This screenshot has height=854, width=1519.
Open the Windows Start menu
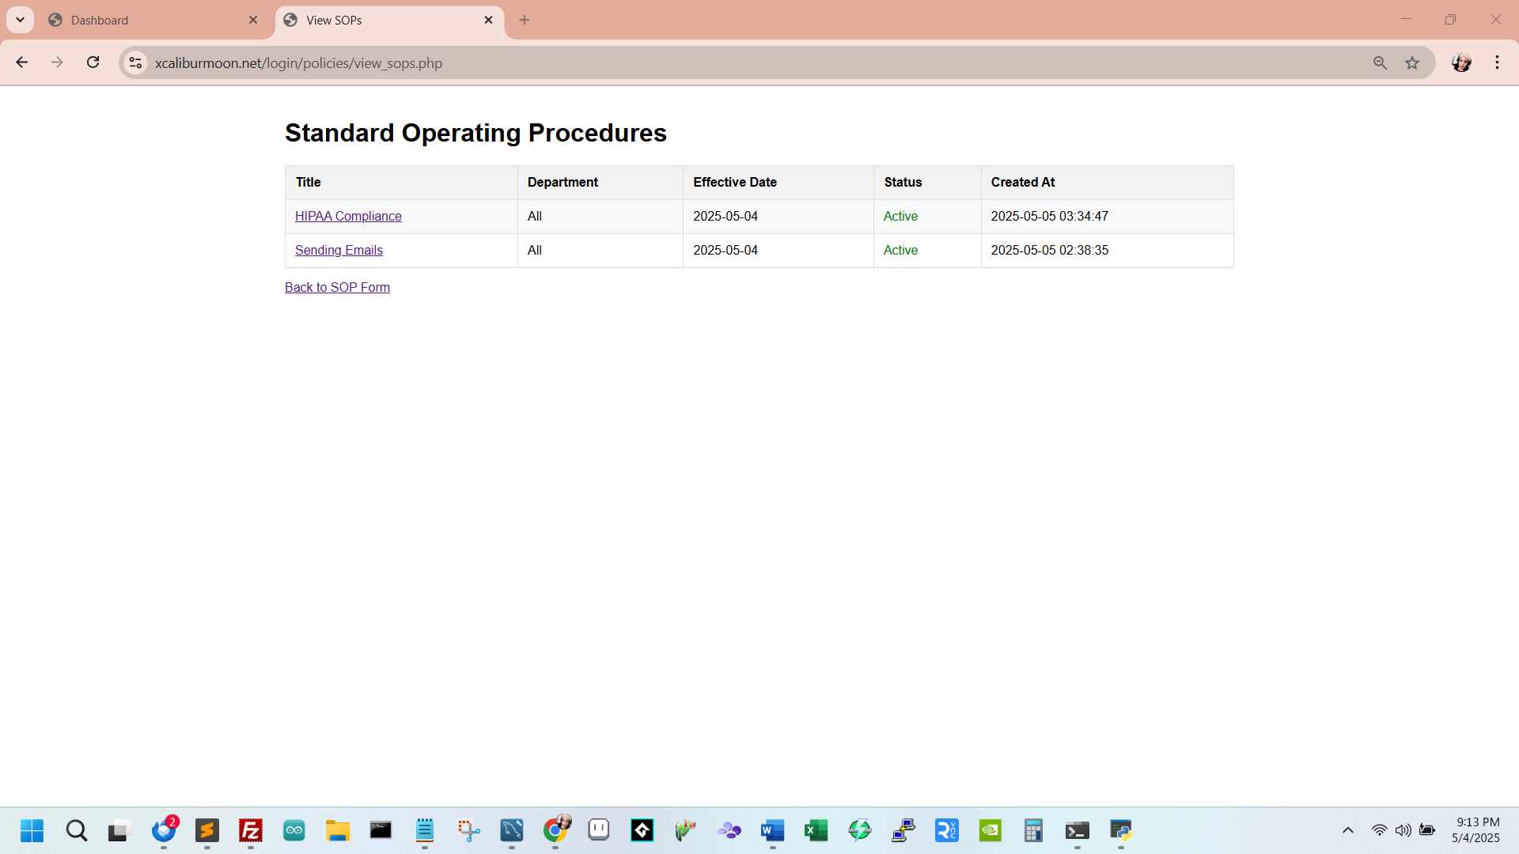[32, 830]
